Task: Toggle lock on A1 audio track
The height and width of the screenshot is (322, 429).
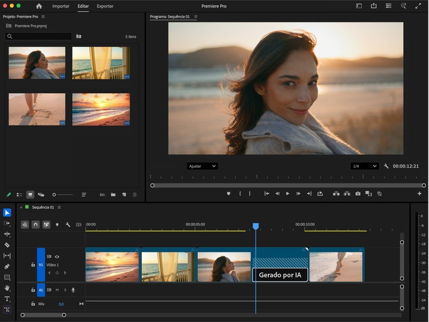Action: click(33, 290)
